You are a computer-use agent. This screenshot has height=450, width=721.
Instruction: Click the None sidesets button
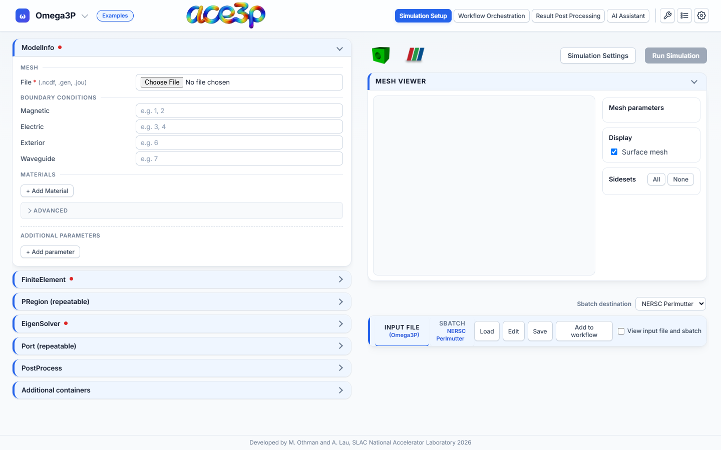point(680,179)
